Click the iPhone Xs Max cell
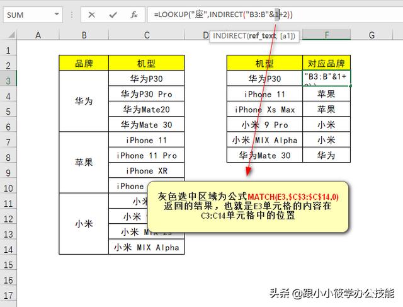The width and height of the screenshot is (403, 307). pyautogui.click(x=264, y=109)
